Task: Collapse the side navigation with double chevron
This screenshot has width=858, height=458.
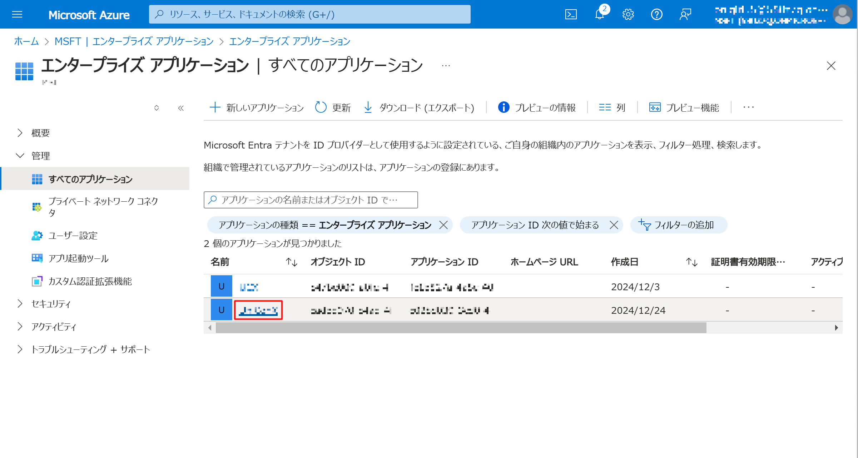Action: coord(181,108)
